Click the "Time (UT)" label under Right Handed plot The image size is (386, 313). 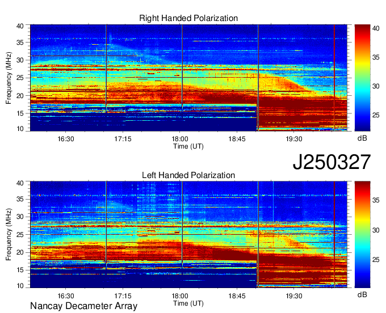tap(188, 146)
